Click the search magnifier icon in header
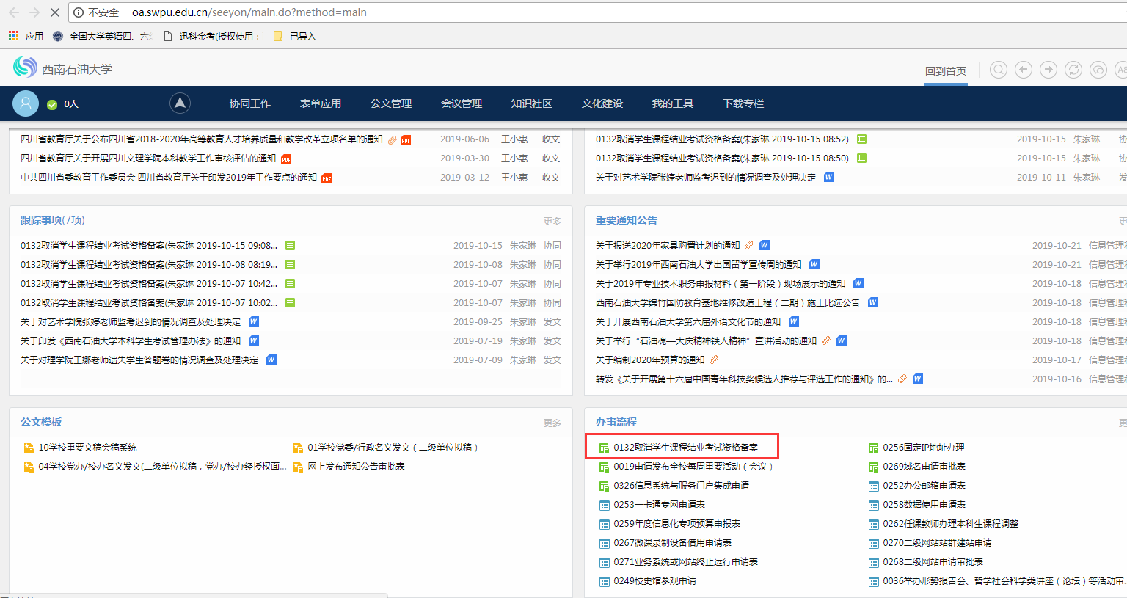 (x=998, y=70)
